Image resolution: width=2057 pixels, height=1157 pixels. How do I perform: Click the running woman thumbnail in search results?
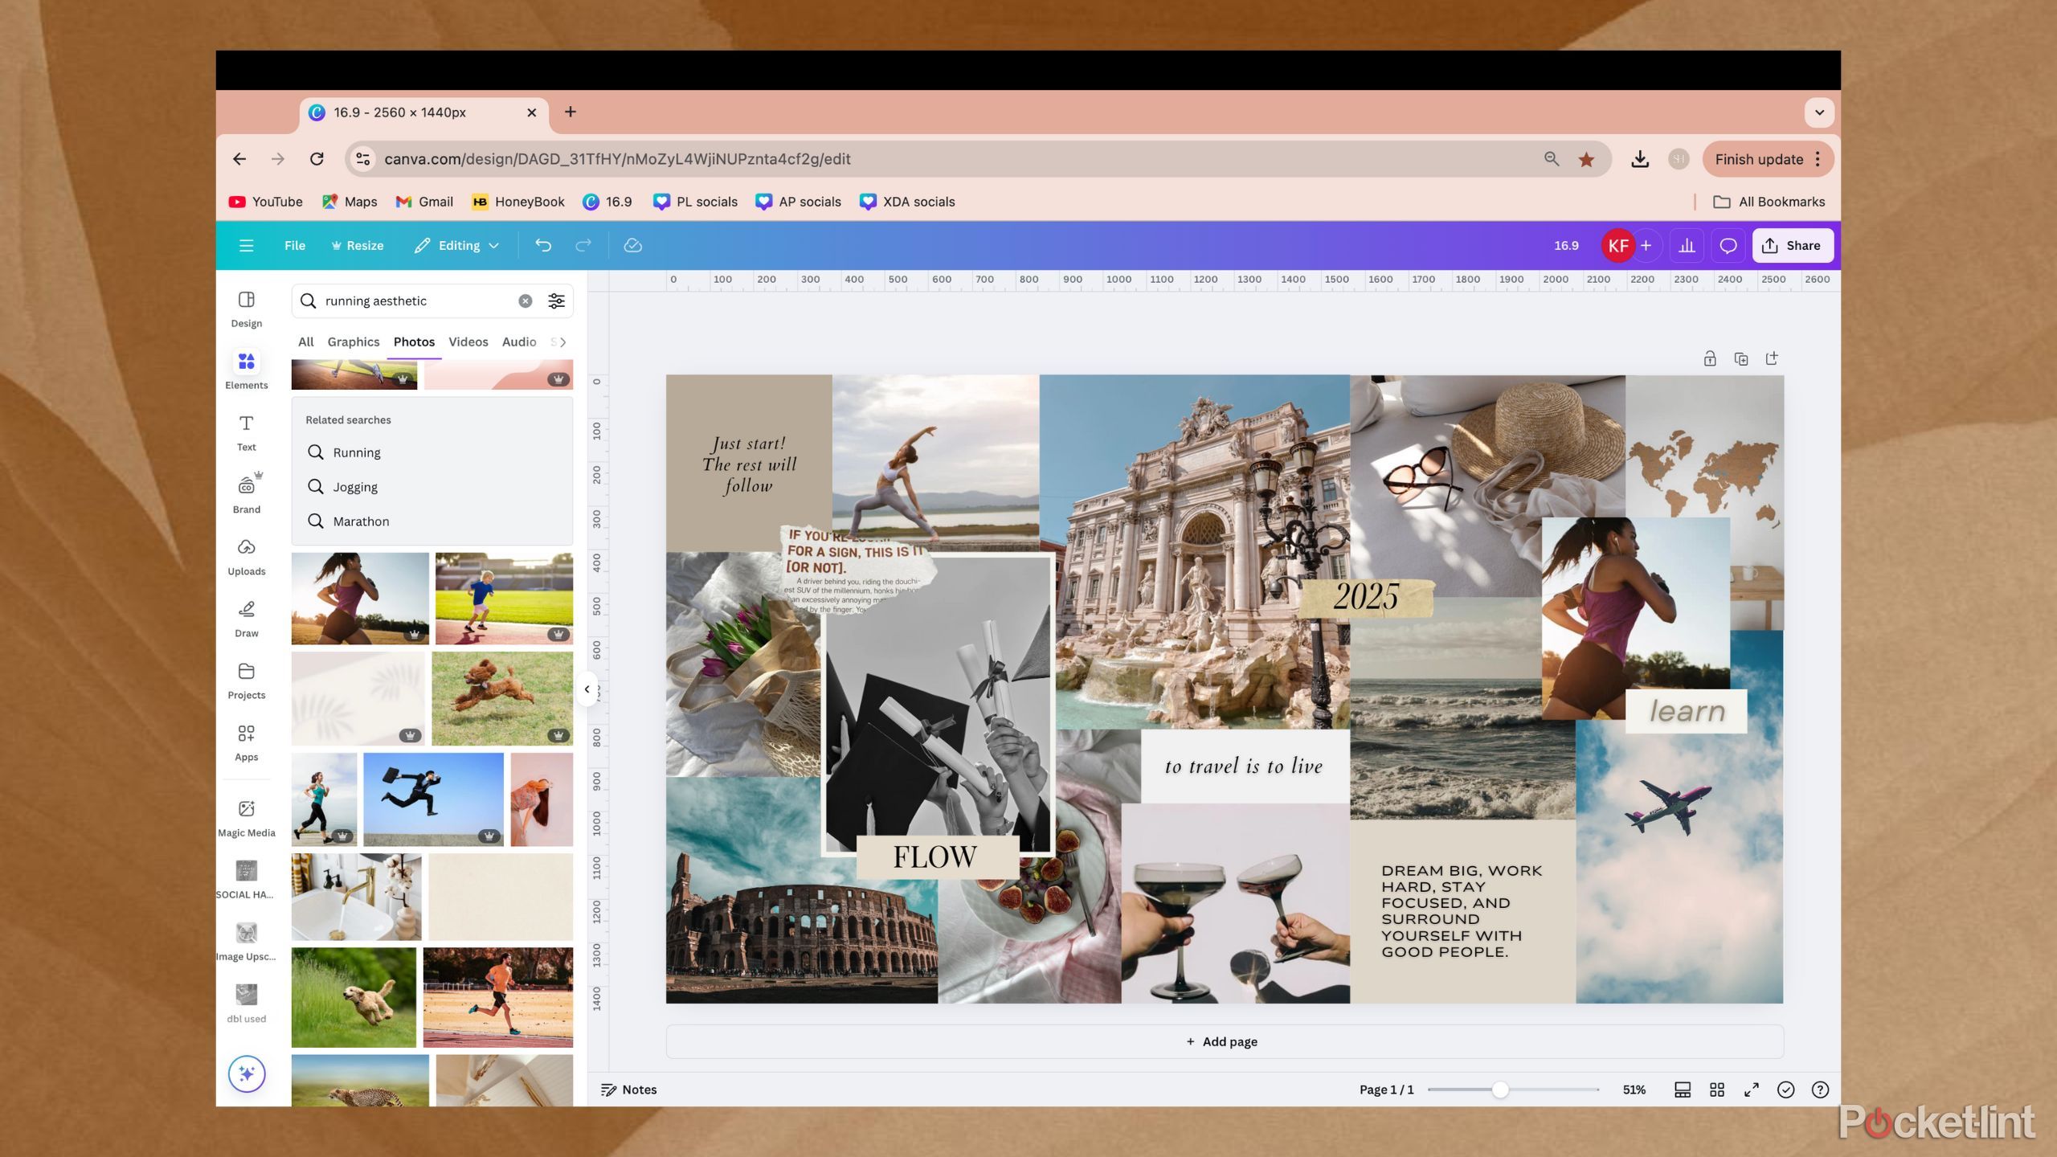coord(359,598)
